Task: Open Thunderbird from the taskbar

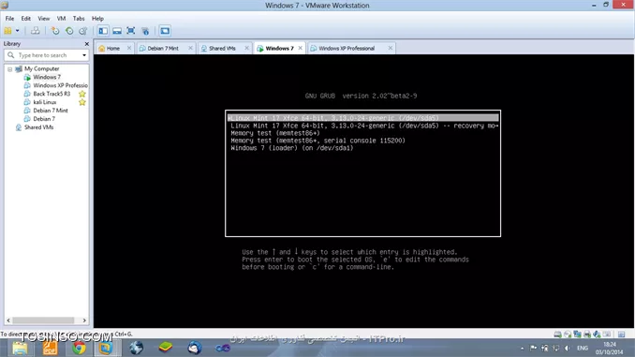Action: [195, 348]
